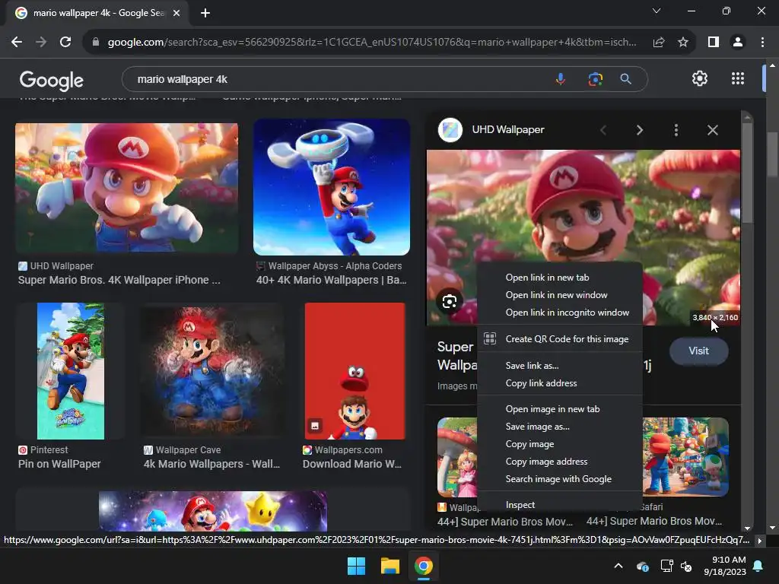This screenshot has height=584, width=779.
Task: Choose Save image as...
Action: (x=538, y=427)
